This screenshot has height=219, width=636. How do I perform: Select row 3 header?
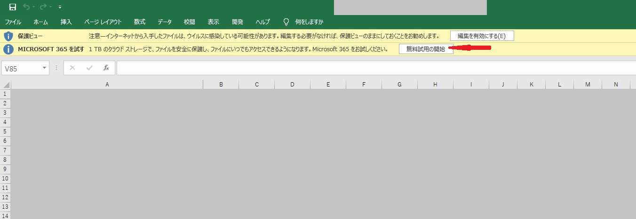tap(5, 113)
